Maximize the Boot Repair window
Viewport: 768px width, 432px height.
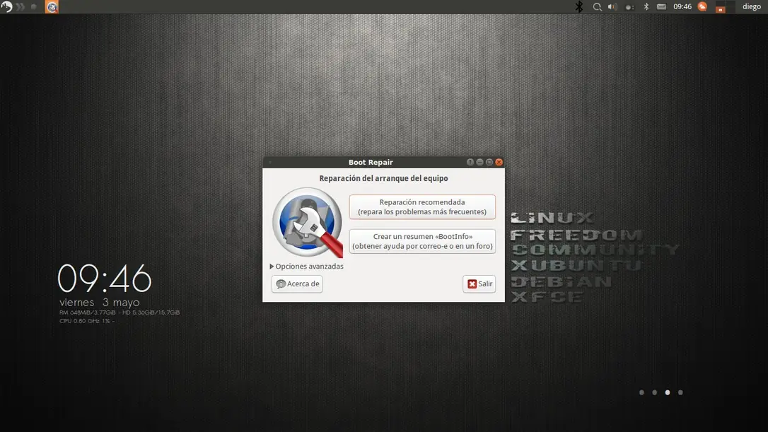489,162
